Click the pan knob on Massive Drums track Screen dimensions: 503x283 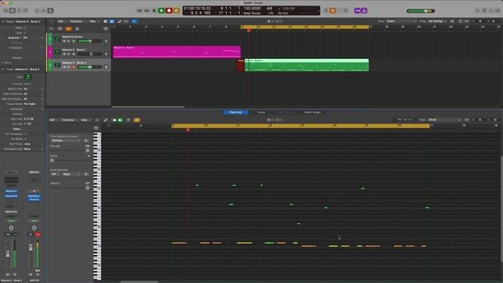pos(106,41)
